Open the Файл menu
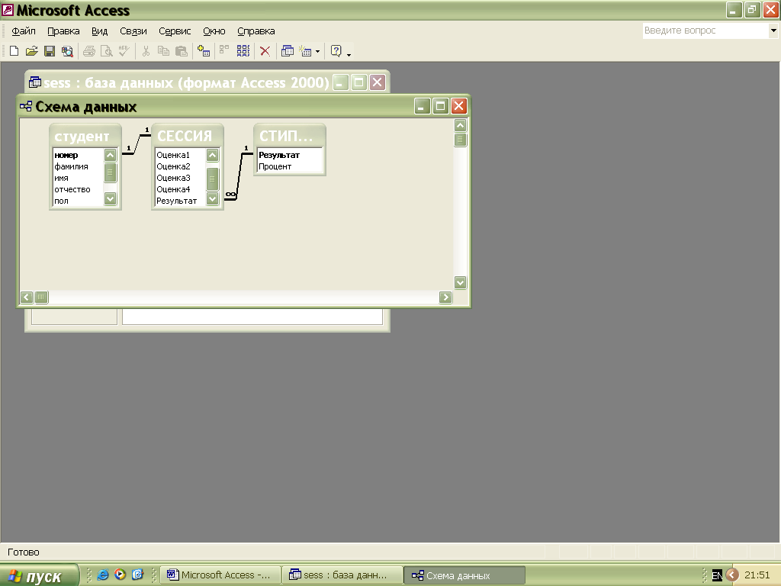This screenshot has width=781, height=586. pos(24,31)
